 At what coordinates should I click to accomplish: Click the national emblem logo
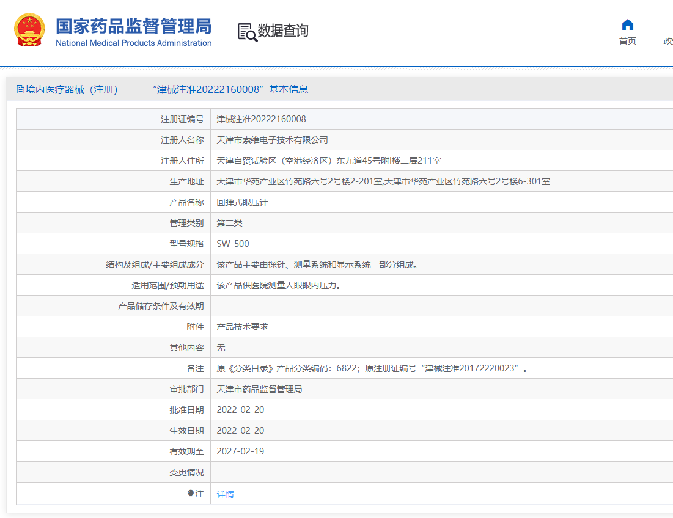coord(29,30)
